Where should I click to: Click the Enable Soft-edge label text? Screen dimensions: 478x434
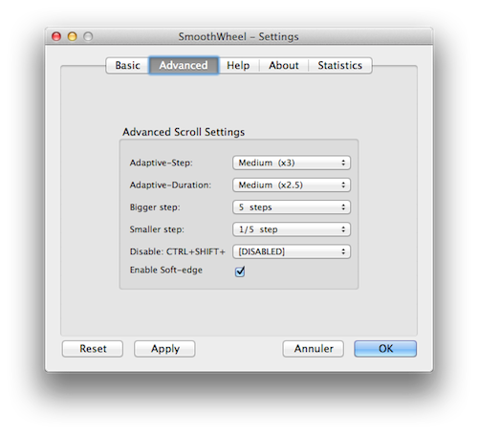(x=166, y=270)
